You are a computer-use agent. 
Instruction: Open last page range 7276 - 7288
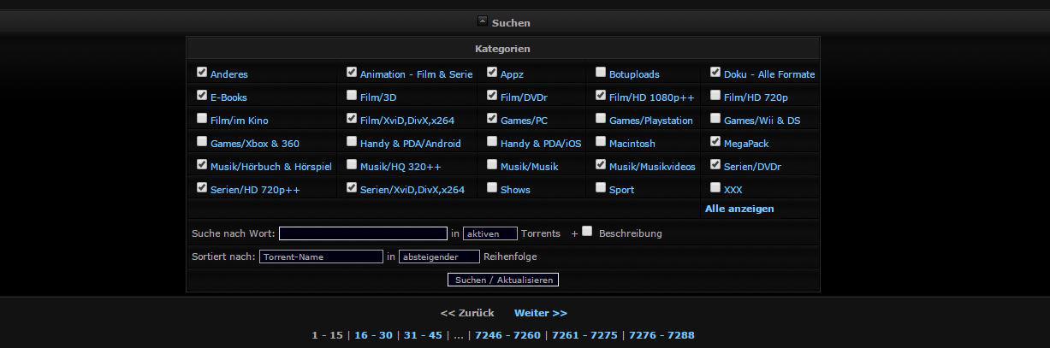click(661, 335)
